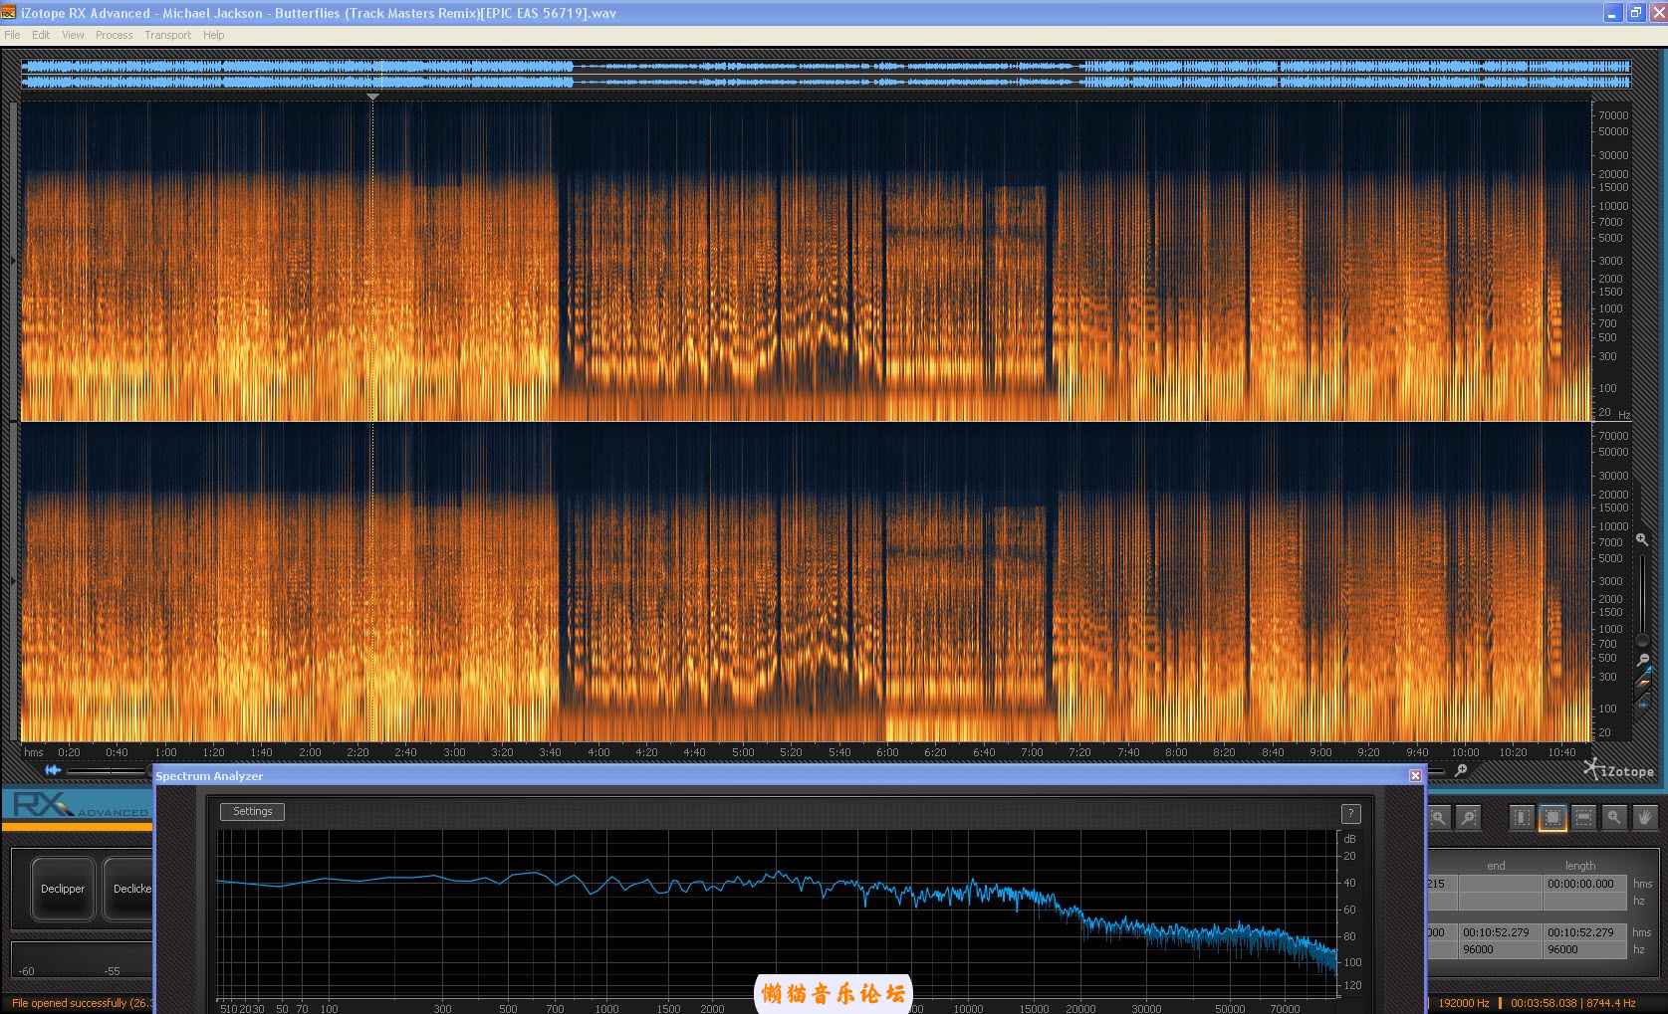Screen dimensions: 1668x1014
Task: Select the zoom magnifier tool
Action: [x=1614, y=817]
